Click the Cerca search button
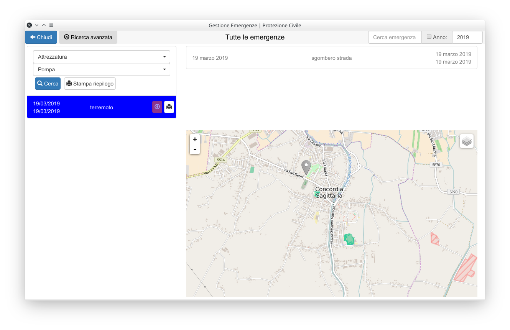This screenshot has width=510, height=330. [x=48, y=84]
